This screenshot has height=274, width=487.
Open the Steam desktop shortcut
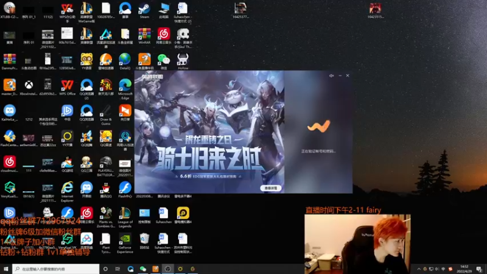point(144,10)
